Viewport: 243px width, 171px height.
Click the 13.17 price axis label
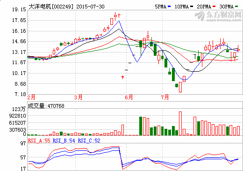19,52
